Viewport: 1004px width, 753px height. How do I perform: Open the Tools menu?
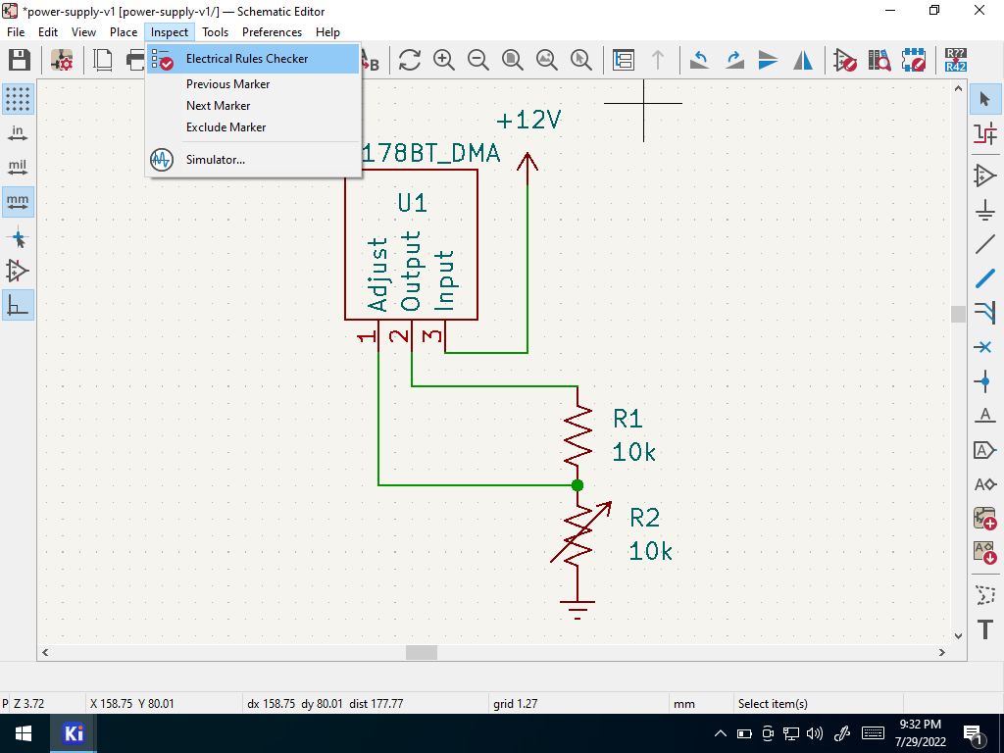(x=215, y=32)
